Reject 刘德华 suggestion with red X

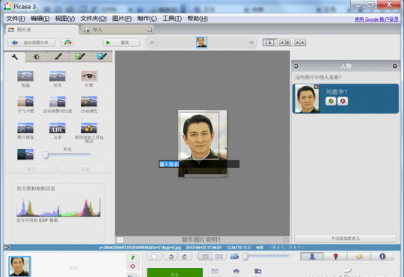pos(343,101)
